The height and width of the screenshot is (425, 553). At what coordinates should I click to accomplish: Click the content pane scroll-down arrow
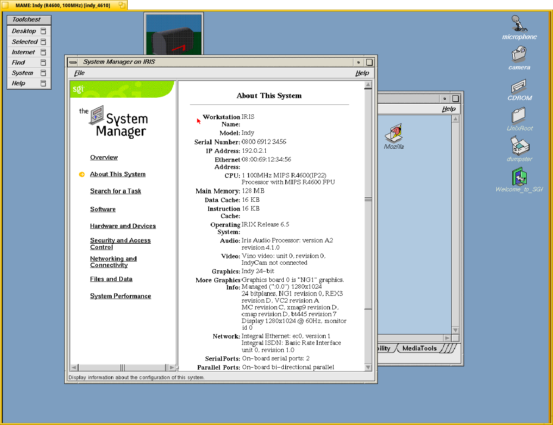(x=368, y=367)
